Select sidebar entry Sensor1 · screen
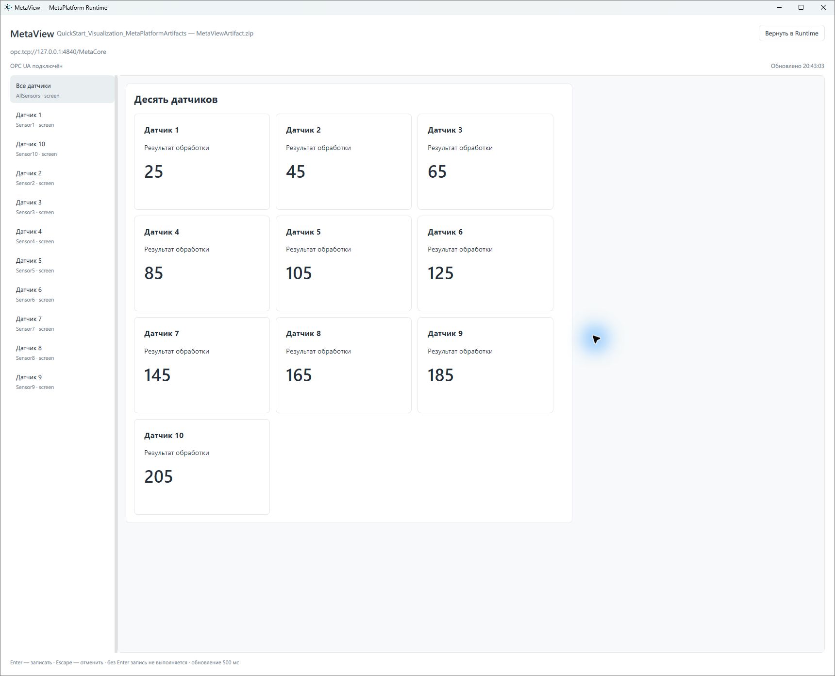835x676 pixels. point(62,119)
